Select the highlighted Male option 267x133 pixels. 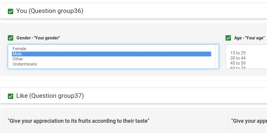click(17, 54)
